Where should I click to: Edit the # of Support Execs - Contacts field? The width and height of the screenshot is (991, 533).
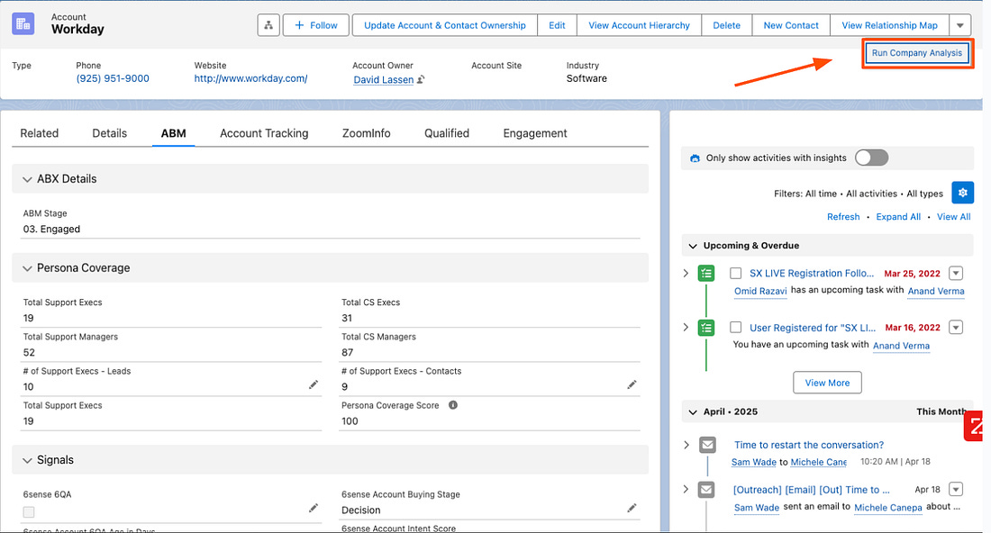[x=632, y=384]
